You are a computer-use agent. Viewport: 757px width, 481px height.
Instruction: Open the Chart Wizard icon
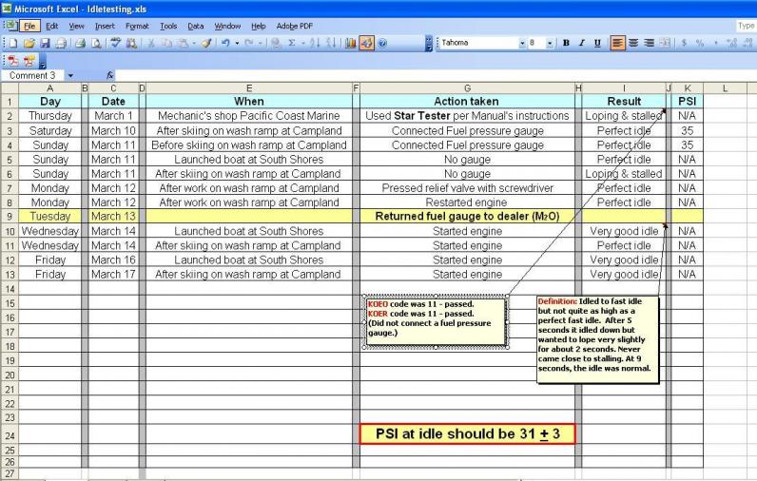click(349, 44)
